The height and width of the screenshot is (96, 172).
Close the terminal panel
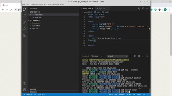[147, 56]
